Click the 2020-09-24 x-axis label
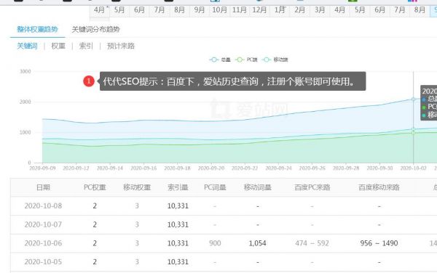 pyautogui.click(x=279, y=168)
